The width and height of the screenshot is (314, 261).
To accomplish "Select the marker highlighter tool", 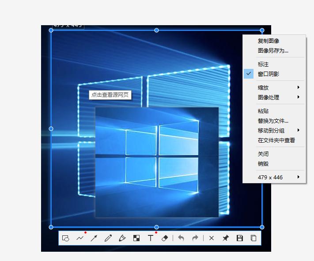I will 122,238.
